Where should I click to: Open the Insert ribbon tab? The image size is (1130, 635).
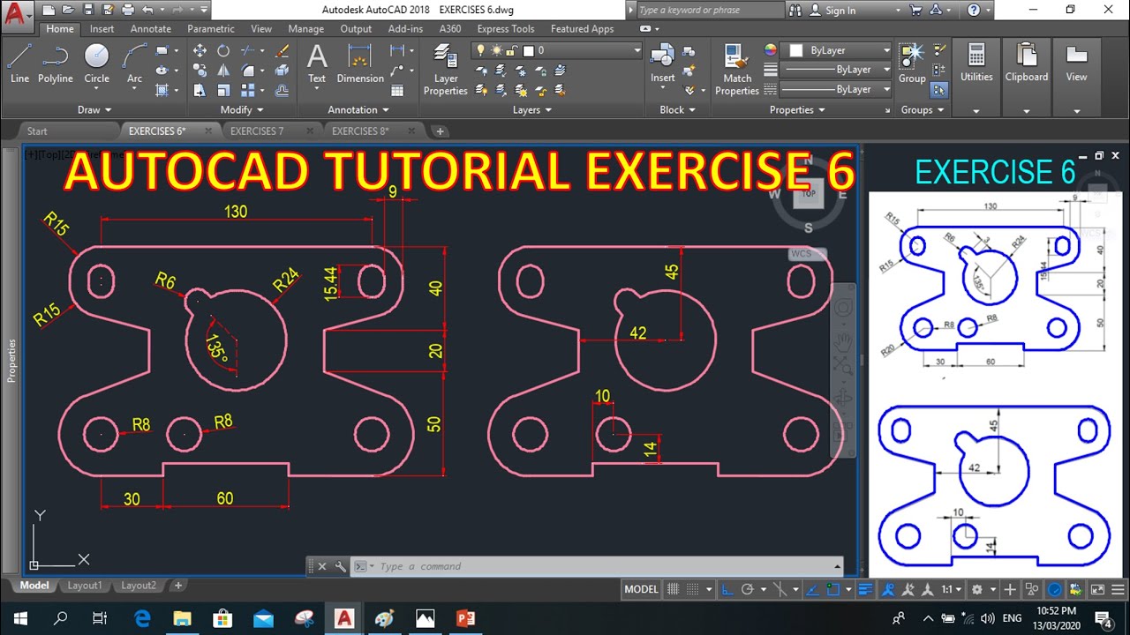pos(102,28)
